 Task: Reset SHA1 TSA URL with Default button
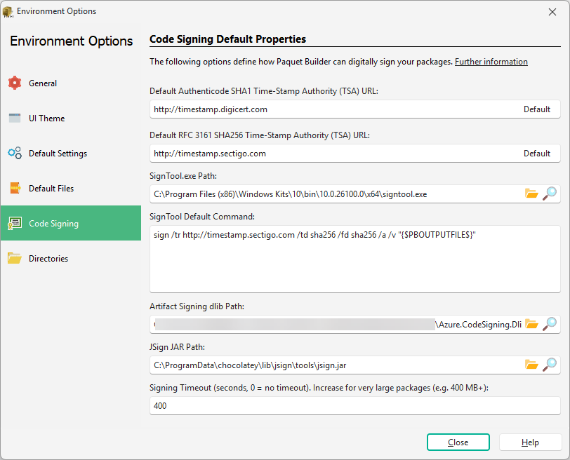point(536,109)
